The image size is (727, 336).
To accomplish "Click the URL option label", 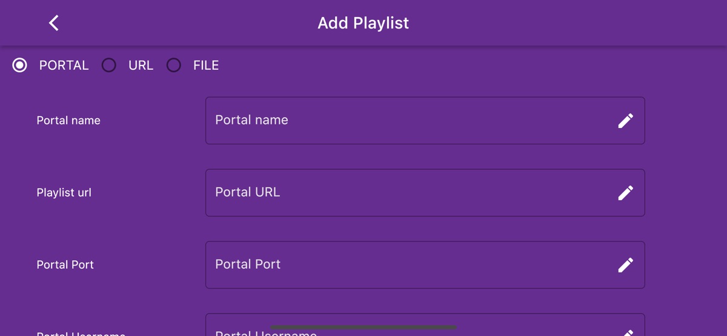I will [x=141, y=66].
